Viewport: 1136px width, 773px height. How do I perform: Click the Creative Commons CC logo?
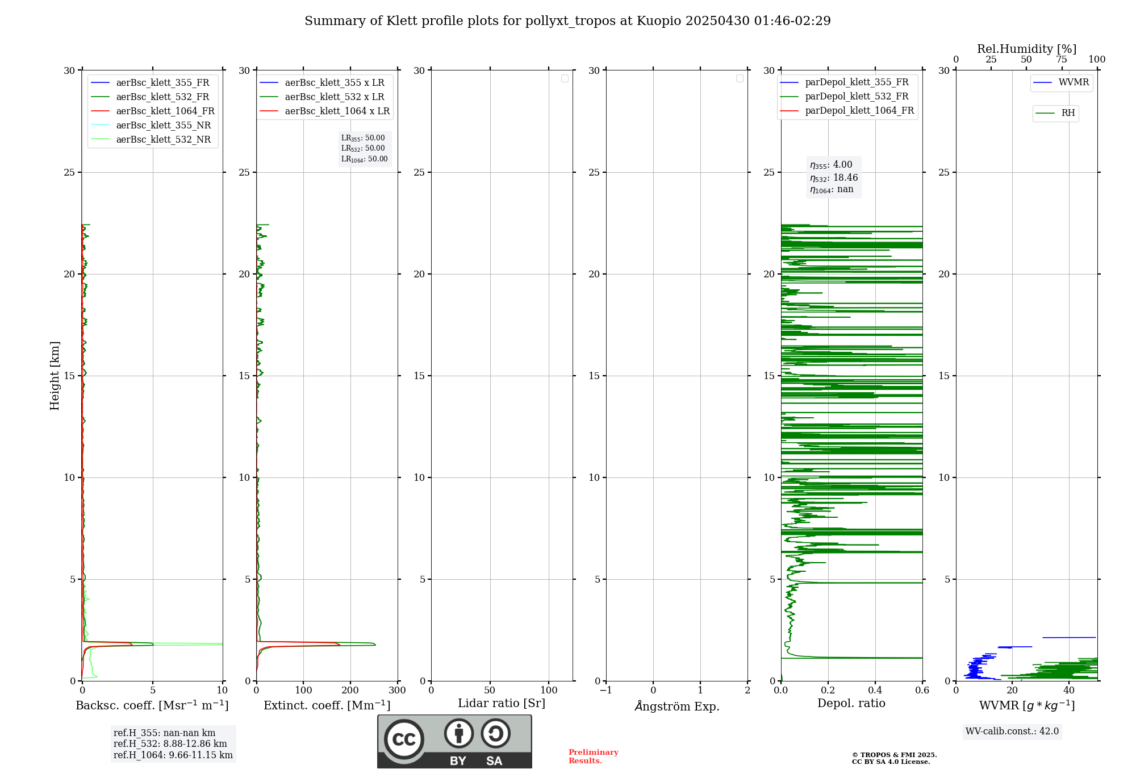404,739
